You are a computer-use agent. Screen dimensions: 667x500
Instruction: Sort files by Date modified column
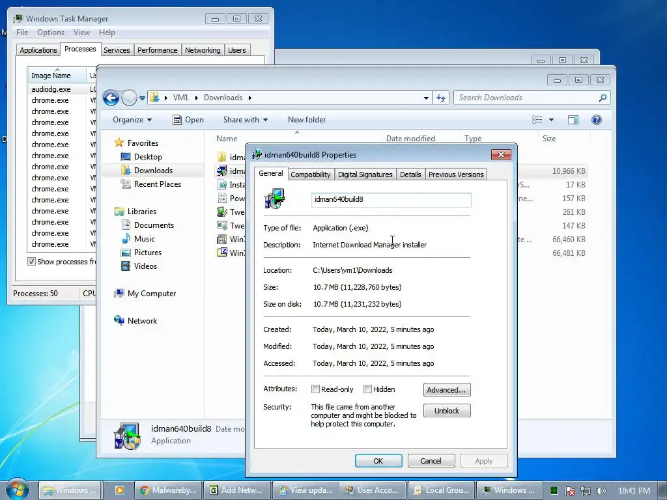pyautogui.click(x=410, y=139)
